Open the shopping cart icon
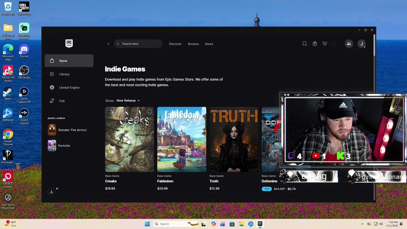The width and height of the screenshot is (407, 229). tap(325, 44)
